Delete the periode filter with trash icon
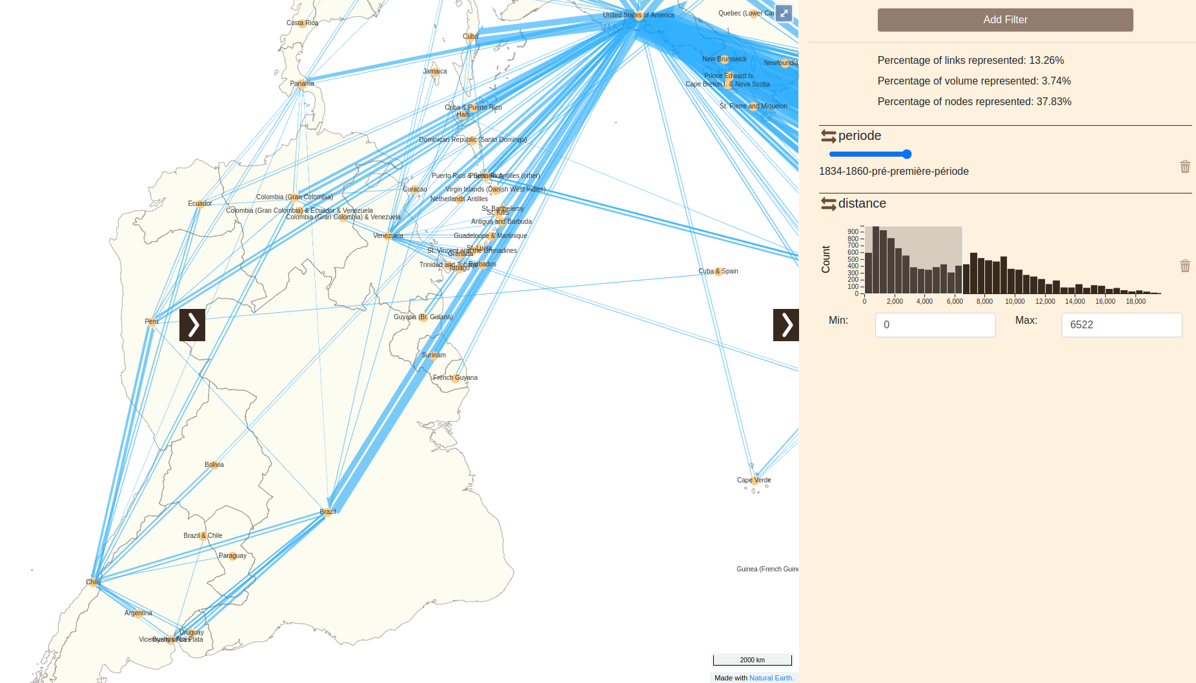The height and width of the screenshot is (683, 1196). pos(1185,166)
